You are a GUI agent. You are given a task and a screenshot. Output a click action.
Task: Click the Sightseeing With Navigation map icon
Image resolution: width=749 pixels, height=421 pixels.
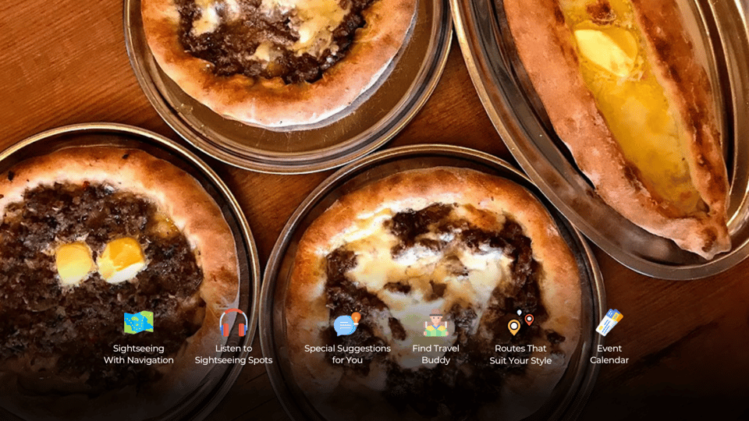pos(139,322)
